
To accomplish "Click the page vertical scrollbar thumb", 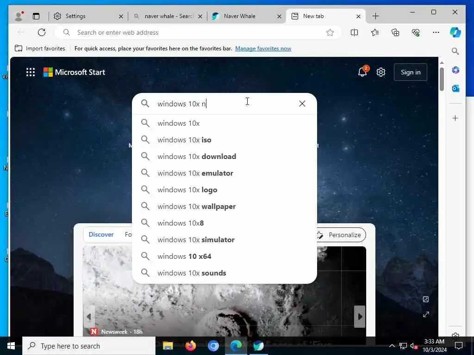I will 442,79.
